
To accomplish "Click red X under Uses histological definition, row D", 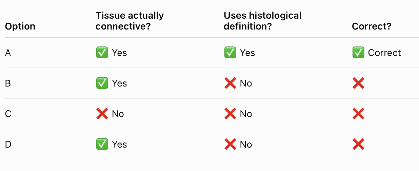I will [x=230, y=144].
